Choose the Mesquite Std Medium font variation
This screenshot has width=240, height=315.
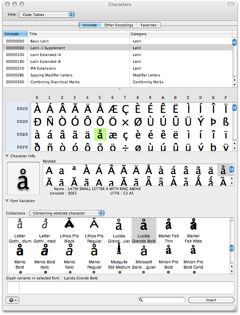[119, 257]
